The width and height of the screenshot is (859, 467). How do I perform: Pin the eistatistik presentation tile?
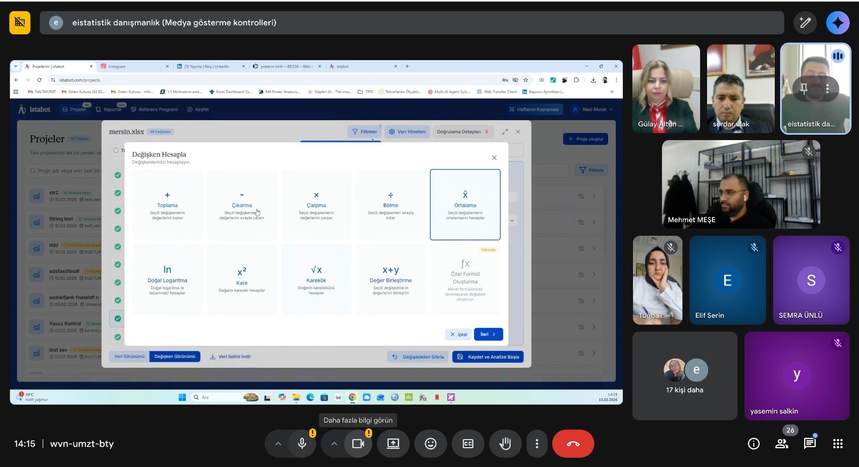804,89
